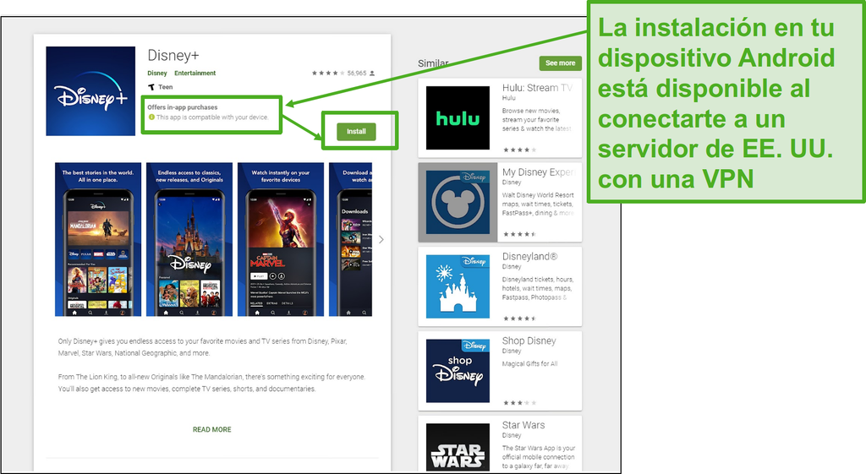Click the Shop Disney app icon
866x474 pixels.
click(458, 371)
